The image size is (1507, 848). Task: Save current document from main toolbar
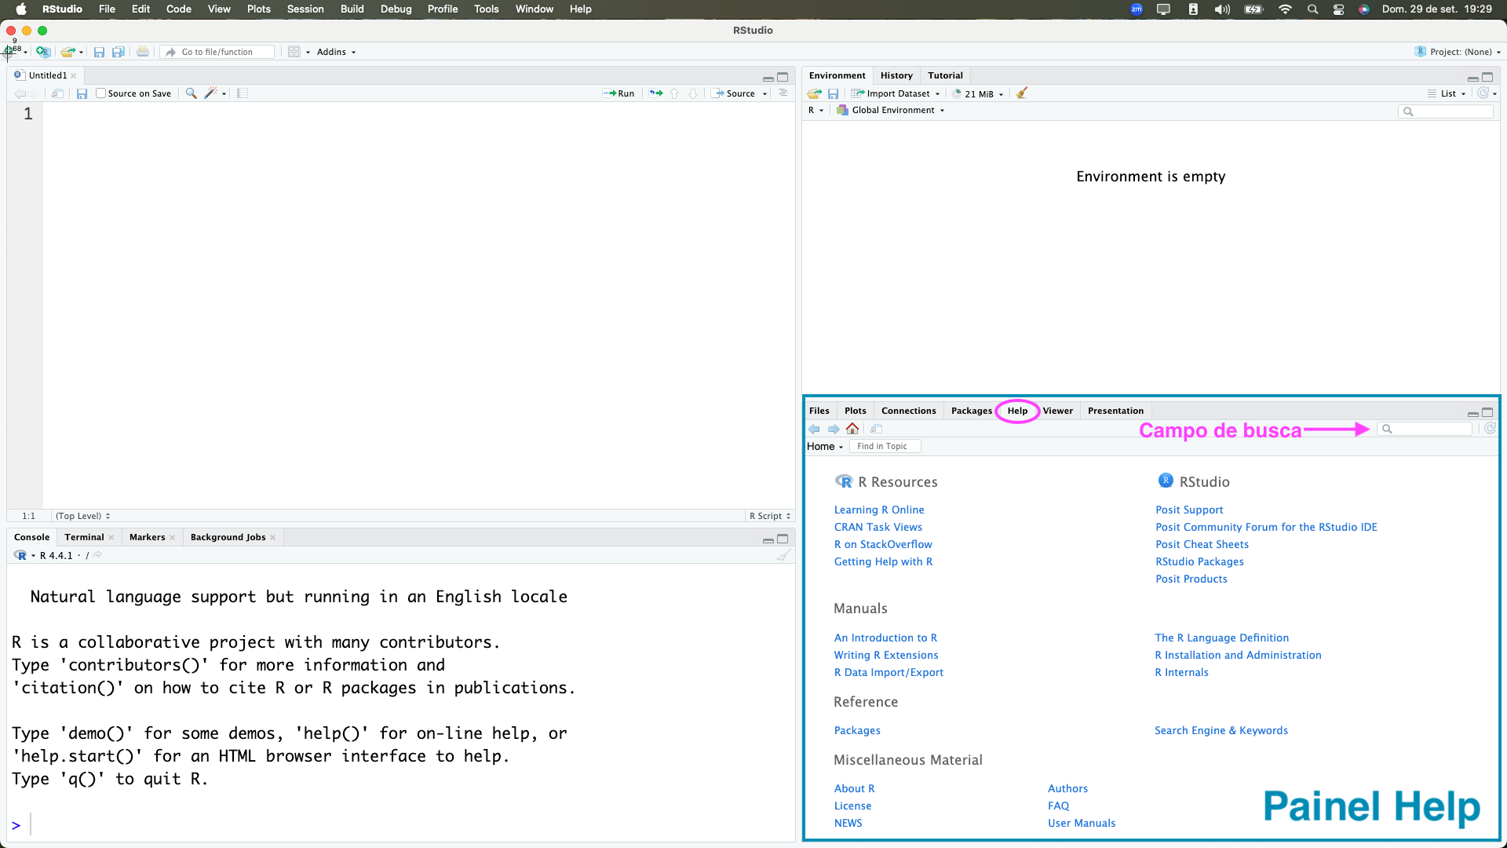(99, 52)
